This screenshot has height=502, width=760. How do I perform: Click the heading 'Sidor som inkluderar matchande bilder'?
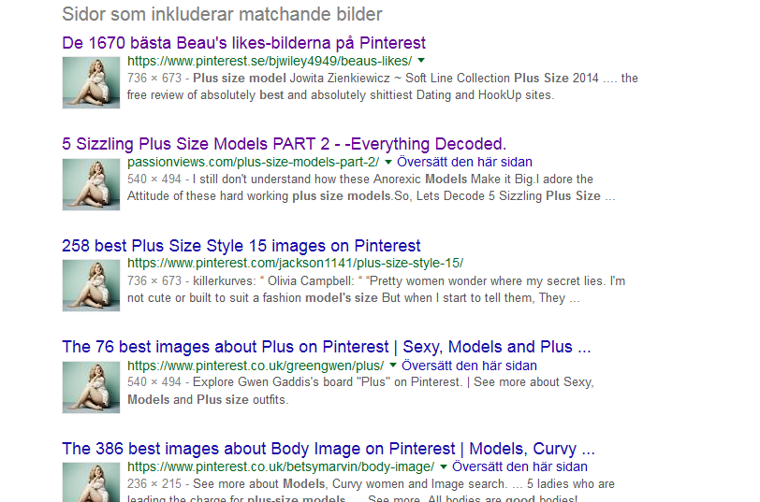coord(222,15)
